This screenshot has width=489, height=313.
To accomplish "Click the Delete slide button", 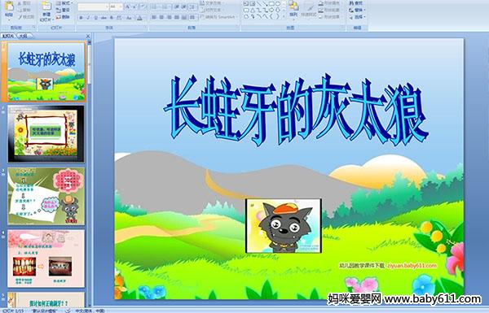I will tap(63, 17).
